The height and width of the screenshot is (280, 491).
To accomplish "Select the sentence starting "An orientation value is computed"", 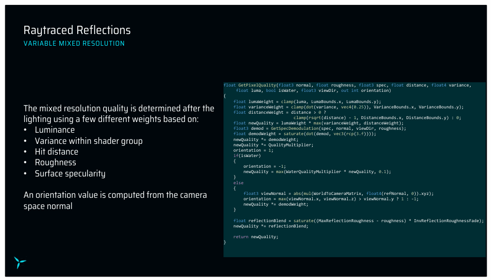I will tap(115, 200).
